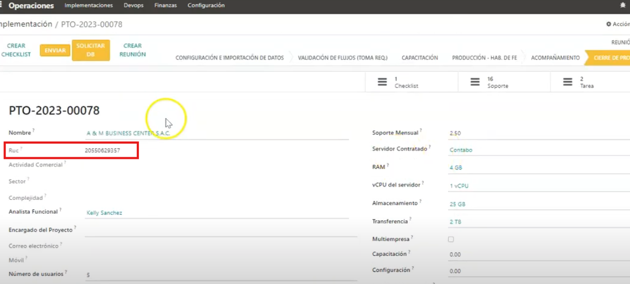This screenshot has height=284, width=630.
Task: Toggle the Multiempresa checkbox
Action: (451, 239)
